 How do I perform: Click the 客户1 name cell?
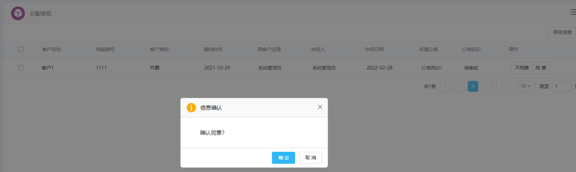48,68
